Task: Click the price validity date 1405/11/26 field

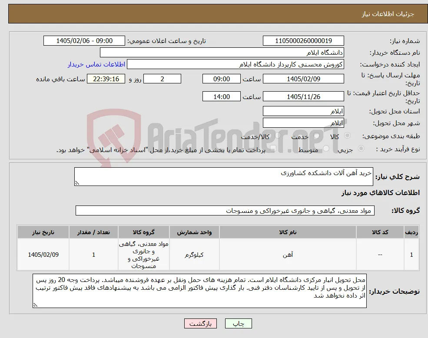Action: pyautogui.click(x=303, y=96)
